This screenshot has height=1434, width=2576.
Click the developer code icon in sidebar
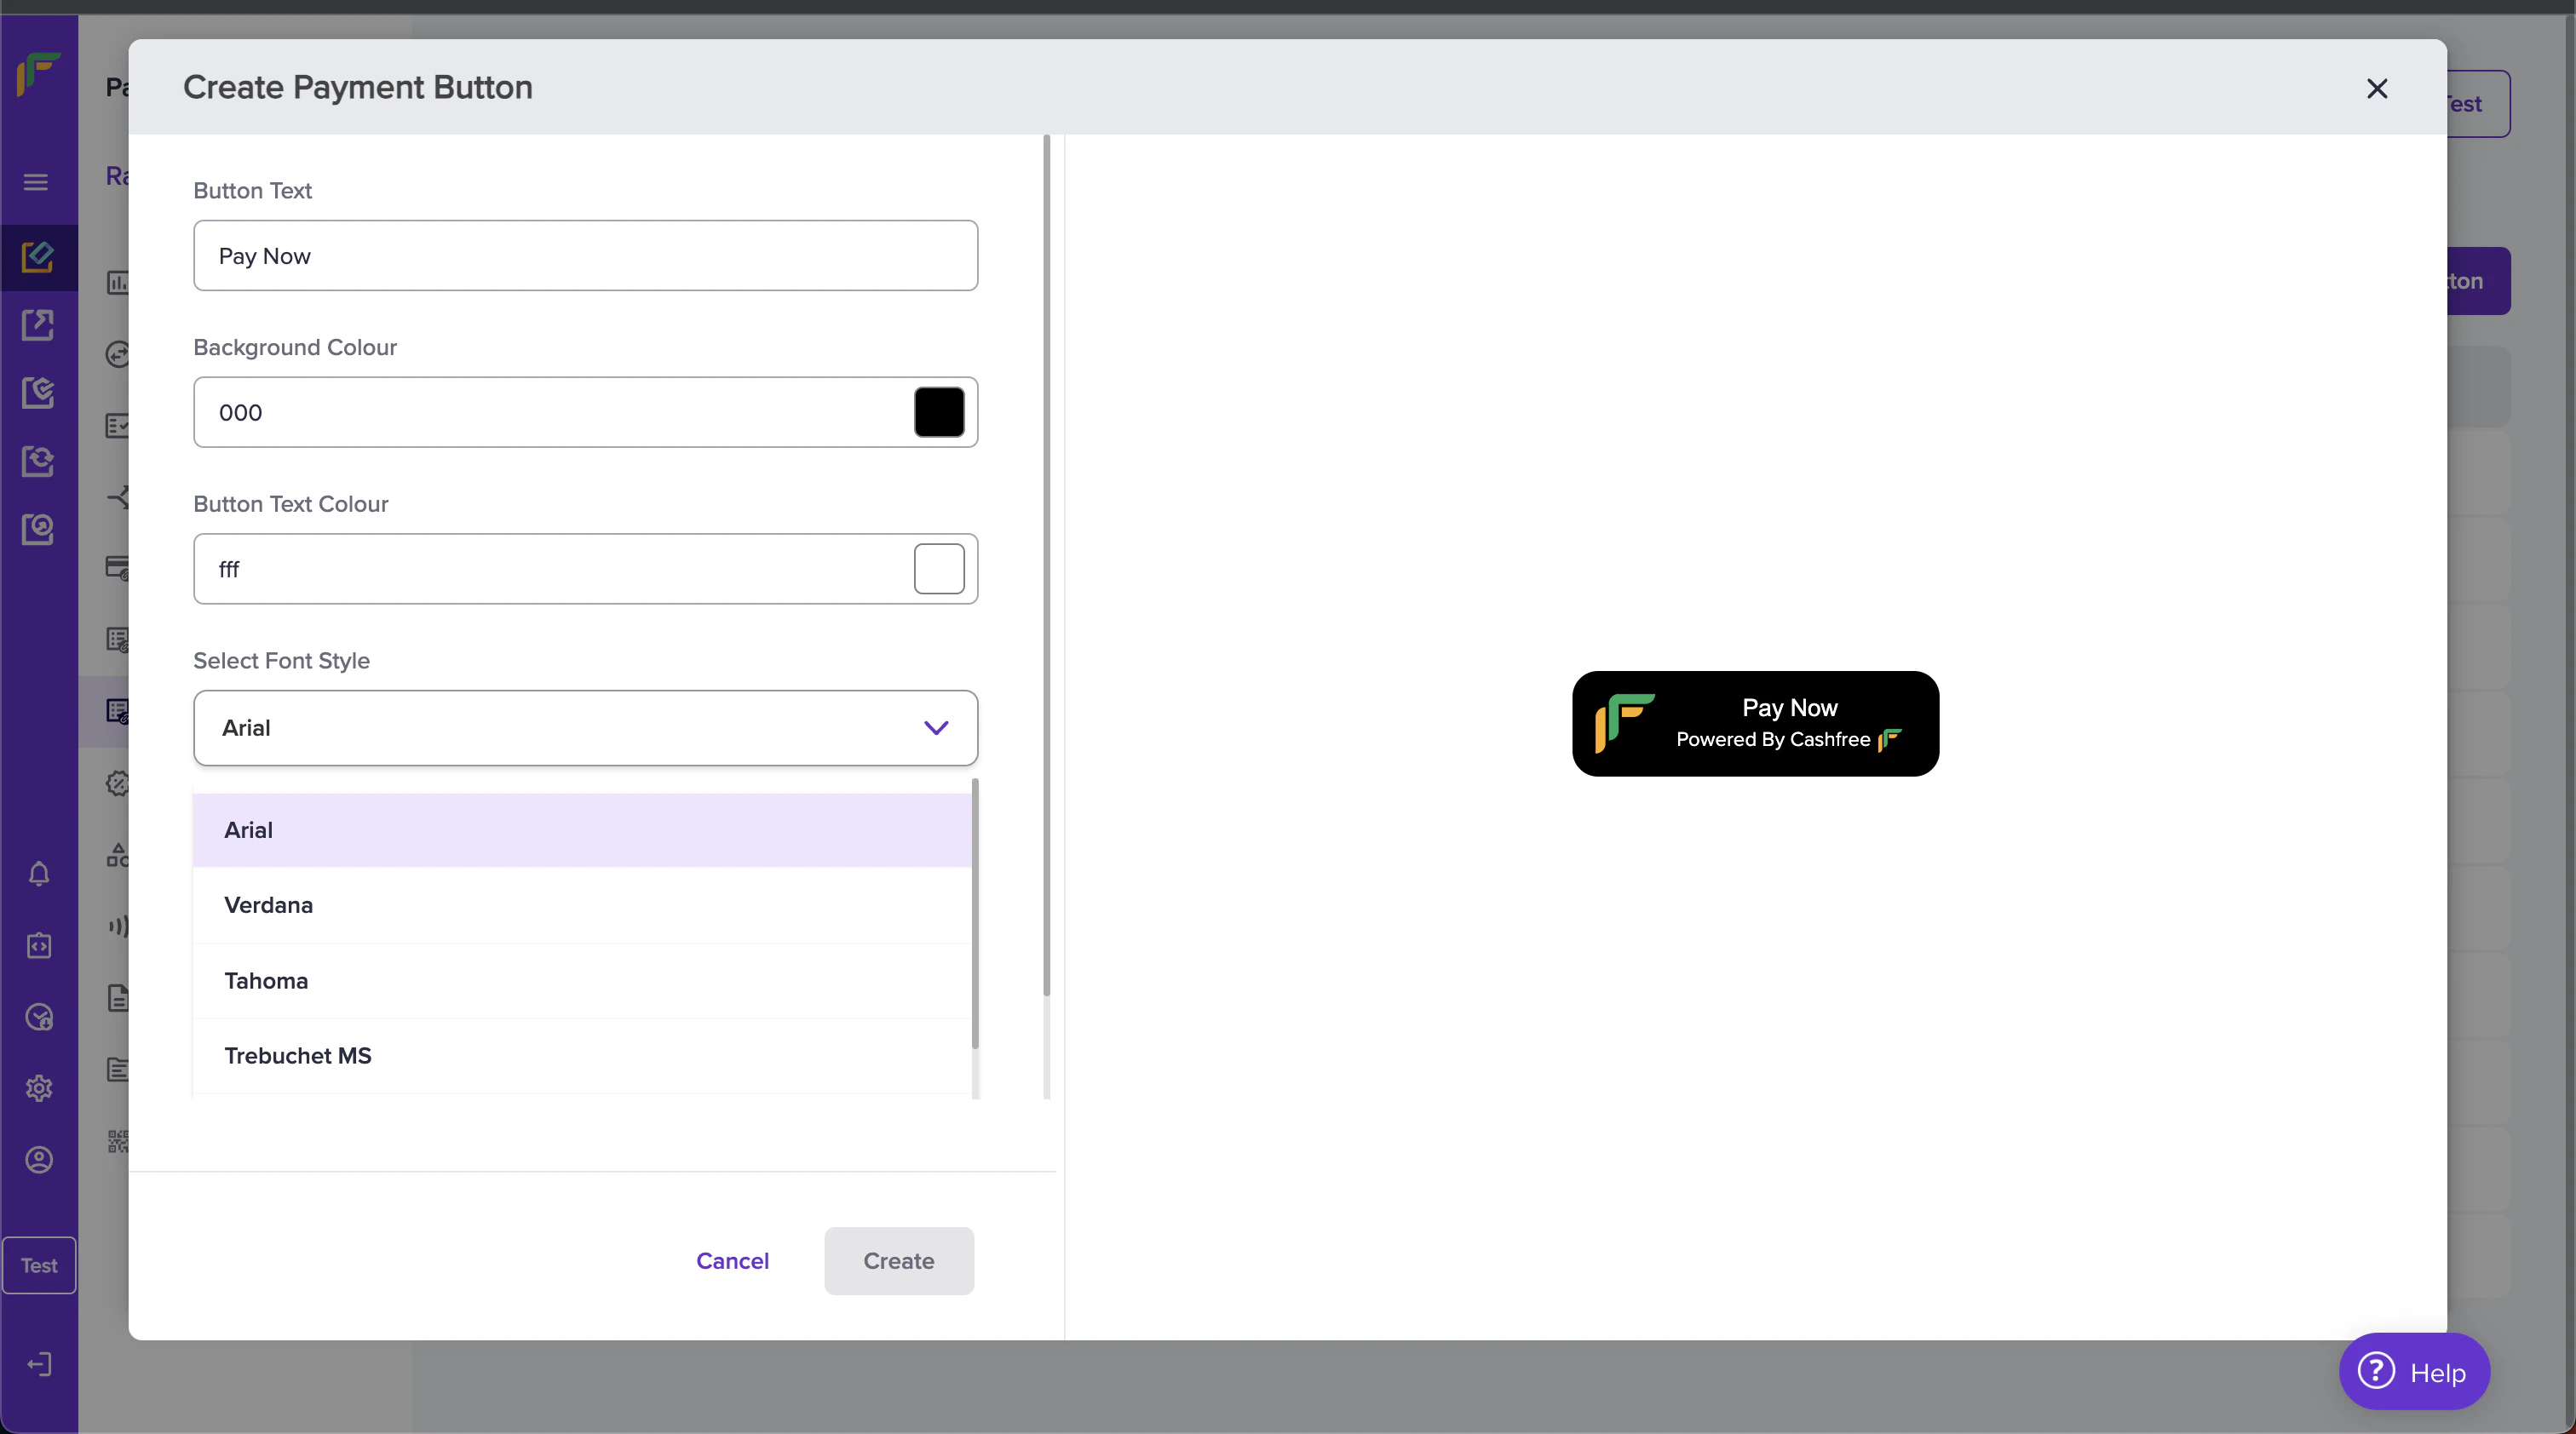click(39, 945)
